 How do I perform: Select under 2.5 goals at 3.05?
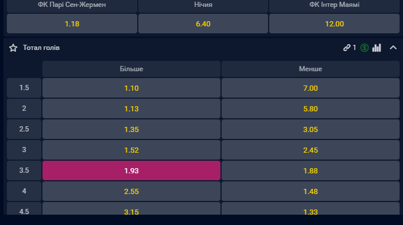[311, 129]
